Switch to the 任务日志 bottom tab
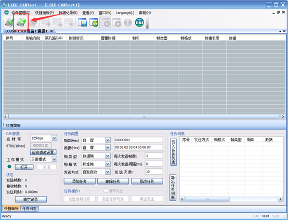 coord(30,209)
